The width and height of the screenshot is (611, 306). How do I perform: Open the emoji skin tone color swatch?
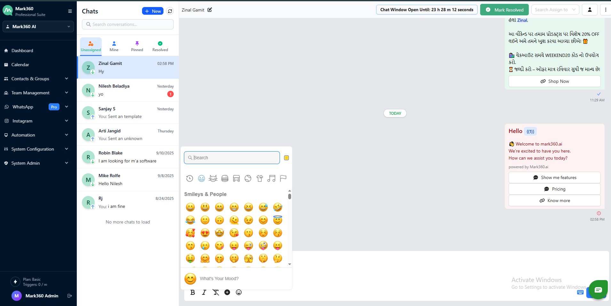287,158
